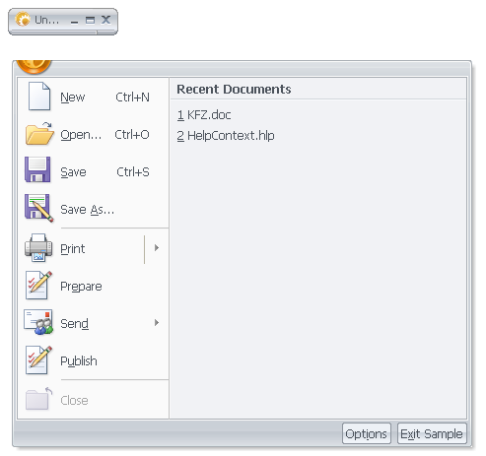Viewport: 486px width, 456px height.
Task: Open recent document HelpContext.hlp
Action: [x=226, y=136]
